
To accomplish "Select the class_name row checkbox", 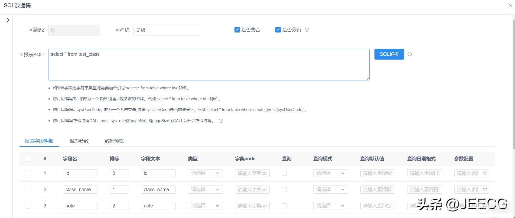I will pyautogui.click(x=28, y=190).
